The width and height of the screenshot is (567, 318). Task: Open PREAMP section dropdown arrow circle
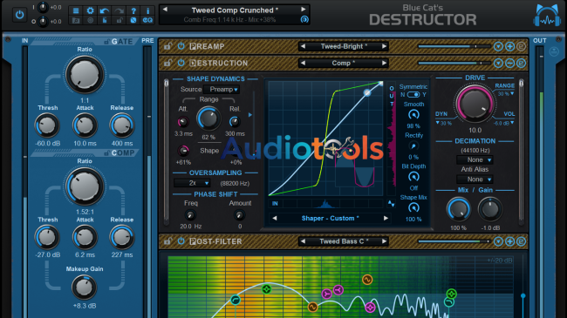point(498,46)
